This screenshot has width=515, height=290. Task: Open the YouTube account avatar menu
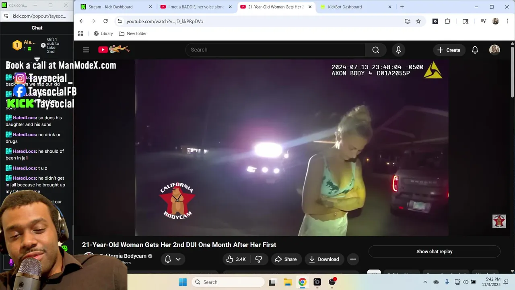[x=494, y=50]
